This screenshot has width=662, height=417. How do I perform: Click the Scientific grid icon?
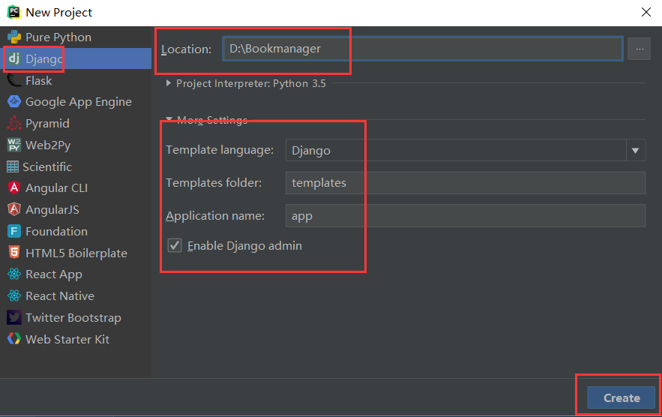coord(13,167)
